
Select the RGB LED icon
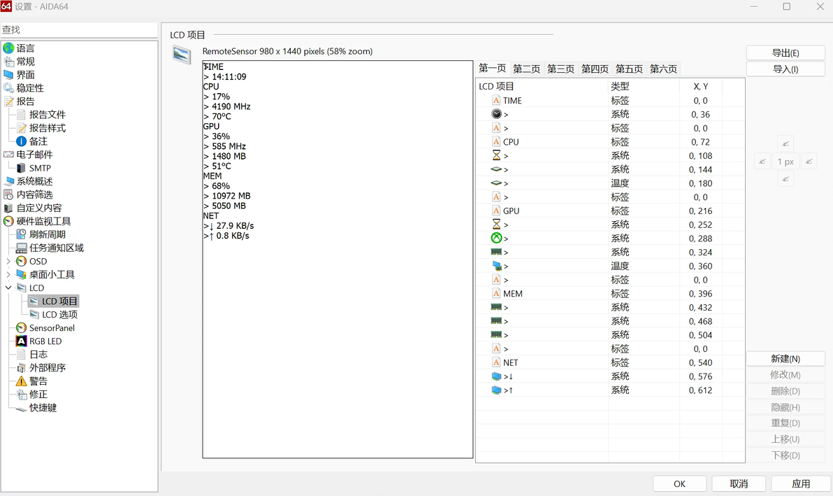(x=21, y=341)
